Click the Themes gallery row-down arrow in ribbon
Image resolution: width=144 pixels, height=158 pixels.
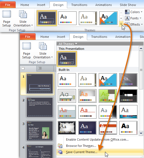click(x=121, y=18)
